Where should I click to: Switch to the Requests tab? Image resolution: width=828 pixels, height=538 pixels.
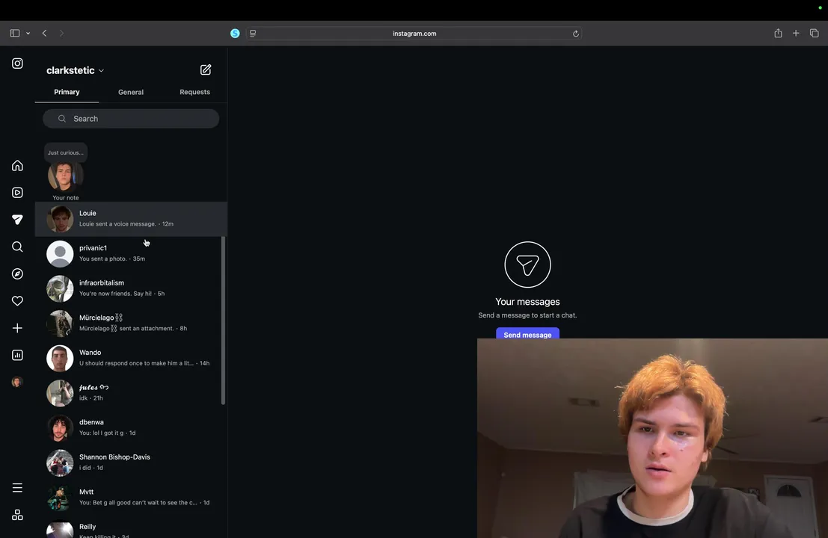click(195, 92)
